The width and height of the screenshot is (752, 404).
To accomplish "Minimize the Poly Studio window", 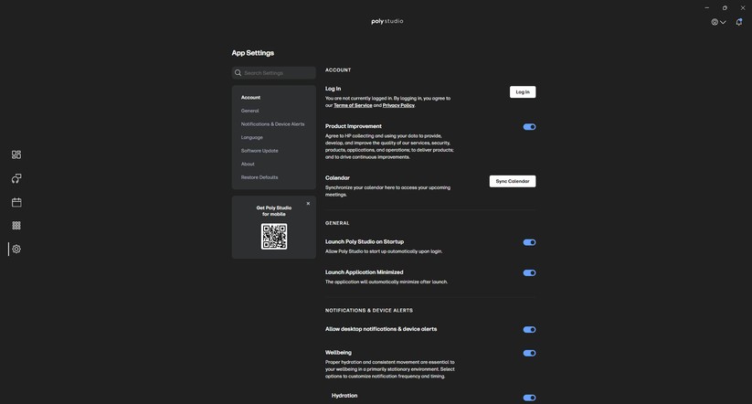I will coord(706,7).
